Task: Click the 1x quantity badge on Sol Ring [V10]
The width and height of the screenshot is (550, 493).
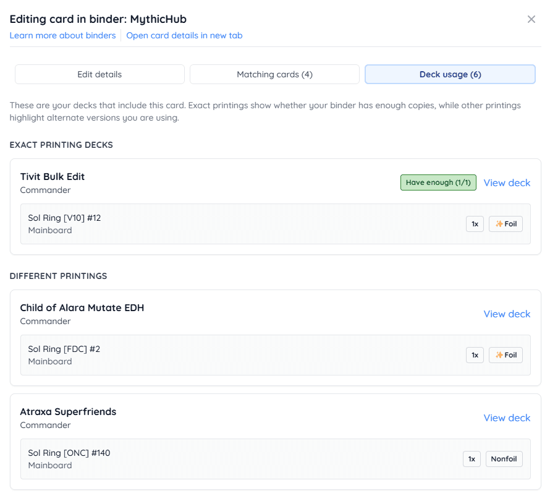Action: coord(475,224)
